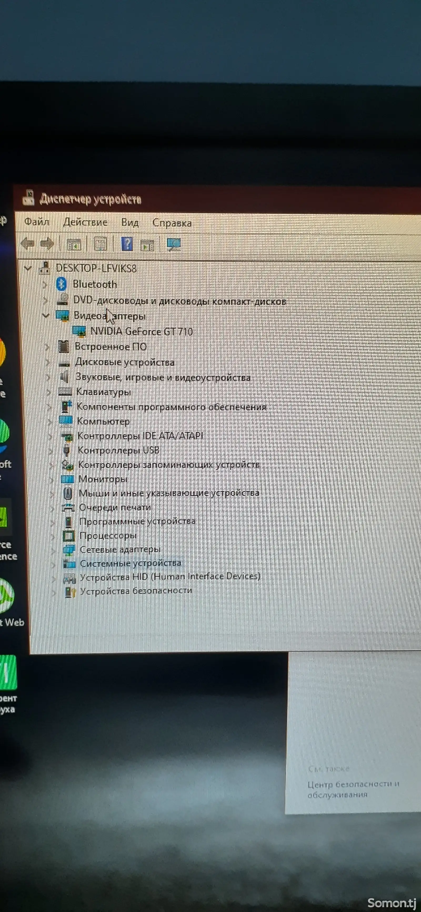Click the keyboard icon for Клавиатуры
The image size is (421, 912).
[x=66, y=391]
